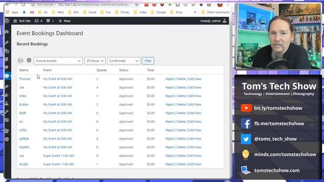Open Test Site in the admin bar

point(22,21)
